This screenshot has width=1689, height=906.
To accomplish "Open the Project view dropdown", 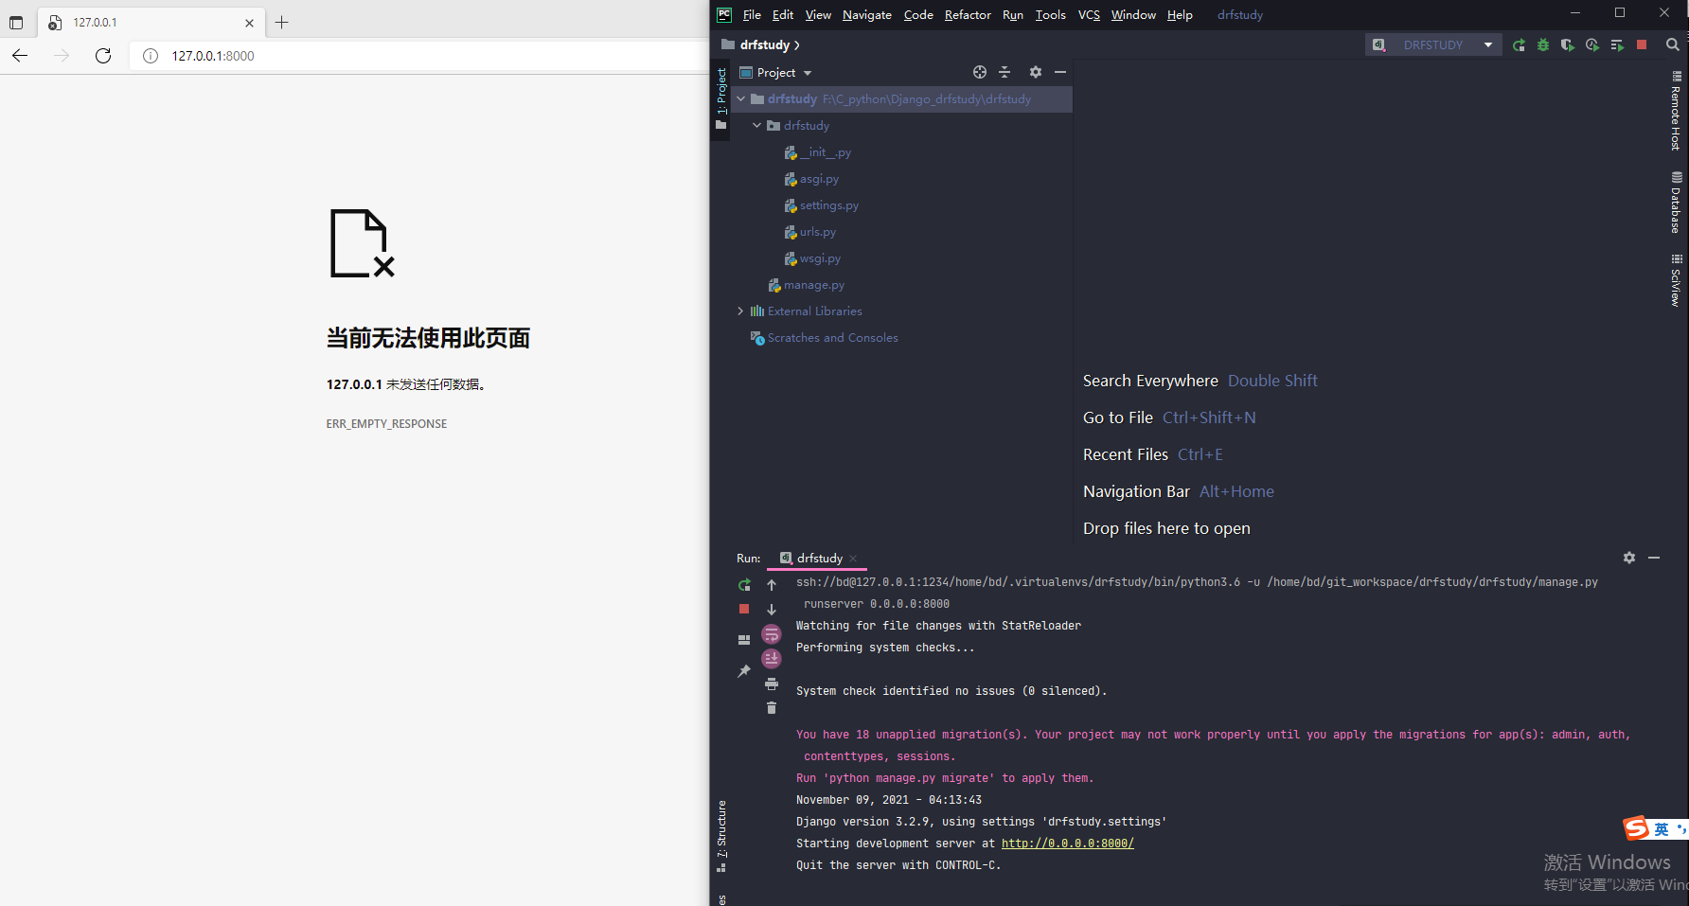I will pyautogui.click(x=776, y=72).
